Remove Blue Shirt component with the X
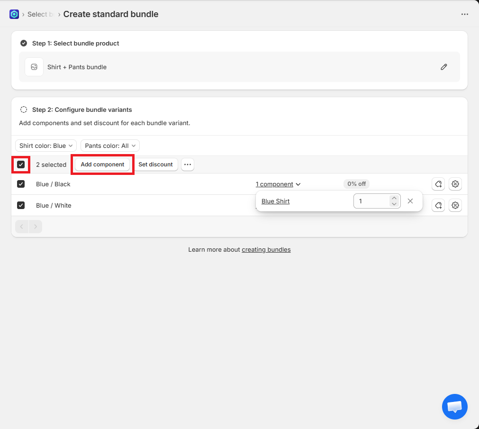The image size is (479, 429). pos(410,201)
